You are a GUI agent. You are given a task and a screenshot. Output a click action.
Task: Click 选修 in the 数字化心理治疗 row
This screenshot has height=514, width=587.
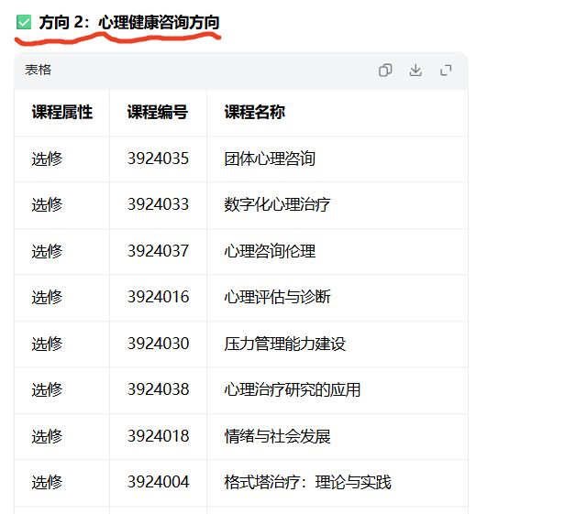[47, 204]
